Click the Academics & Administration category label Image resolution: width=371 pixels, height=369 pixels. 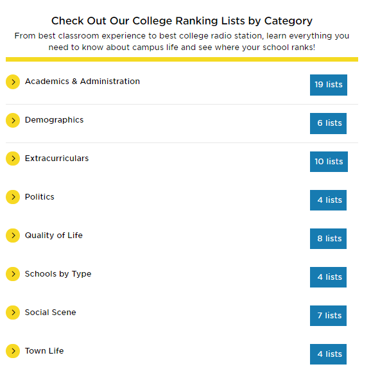point(82,82)
